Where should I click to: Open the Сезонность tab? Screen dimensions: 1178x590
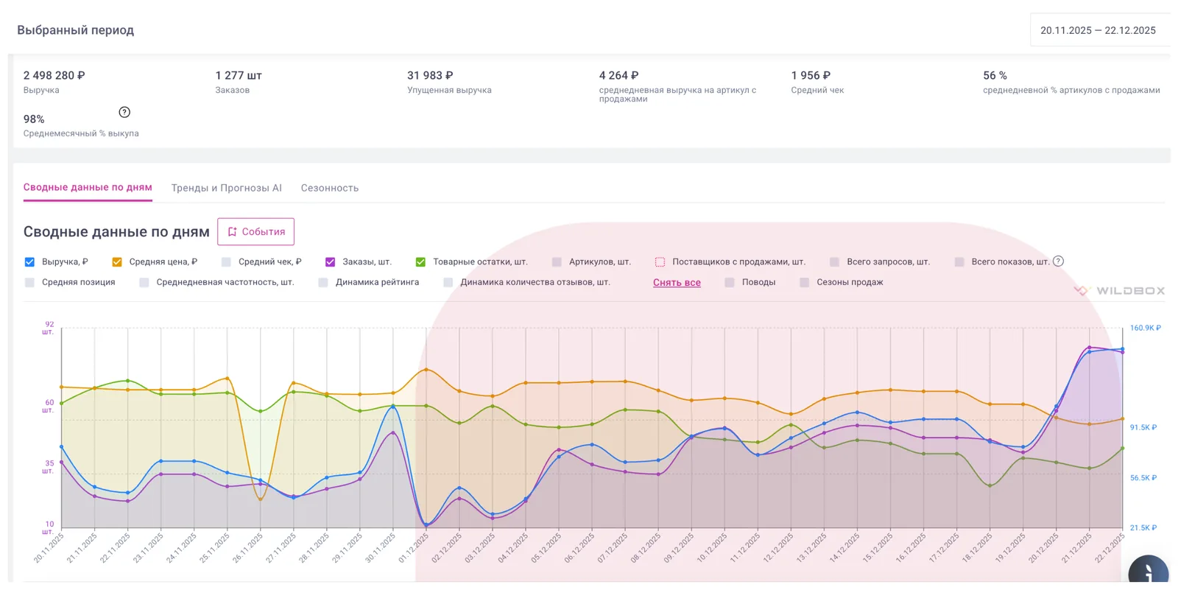(x=330, y=188)
